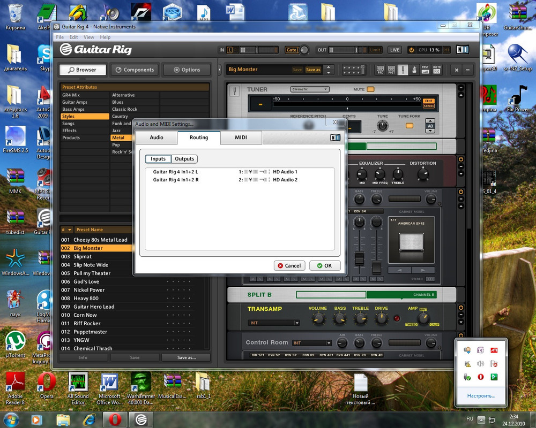Switch to the Audio tab
This screenshot has height=428, width=536.
pos(157,137)
